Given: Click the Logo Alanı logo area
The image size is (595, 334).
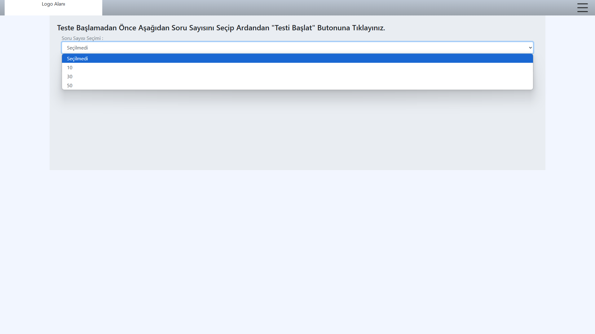Looking at the screenshot, I should tap(53, 8).
